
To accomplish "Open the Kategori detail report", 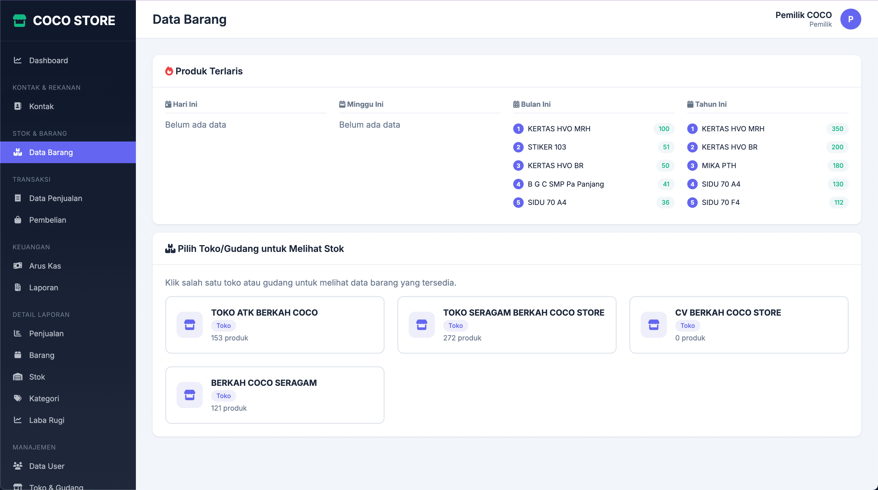I will [x=68, y=398].
